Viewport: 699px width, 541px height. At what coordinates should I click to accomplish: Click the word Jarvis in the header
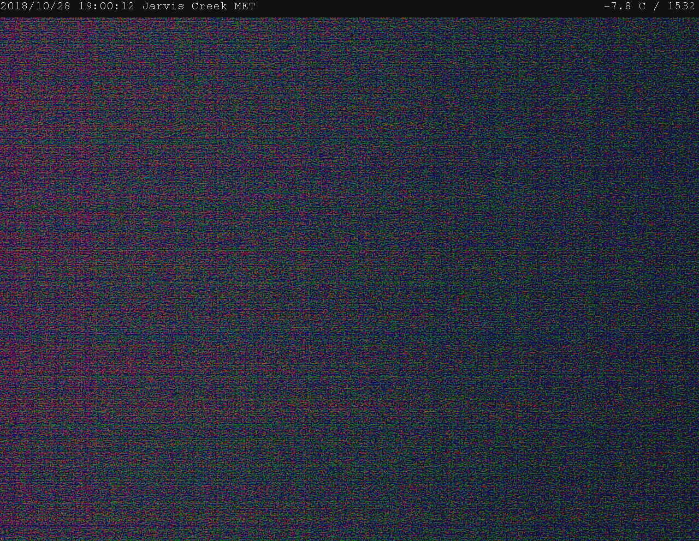pos(162,7)
